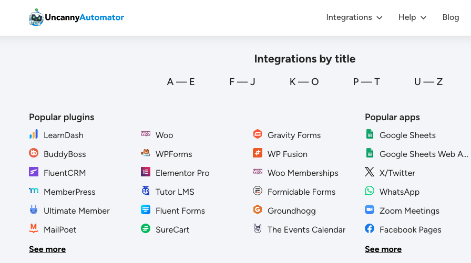The height and width of the screenshot is (263, 471).
Task: Select the K — O title range
Action: coord(304,81)
